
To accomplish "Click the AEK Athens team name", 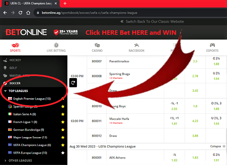I will click(x=117, y=158).
